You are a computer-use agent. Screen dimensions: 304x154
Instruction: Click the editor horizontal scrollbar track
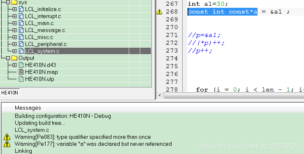click(x=234, y=95)
